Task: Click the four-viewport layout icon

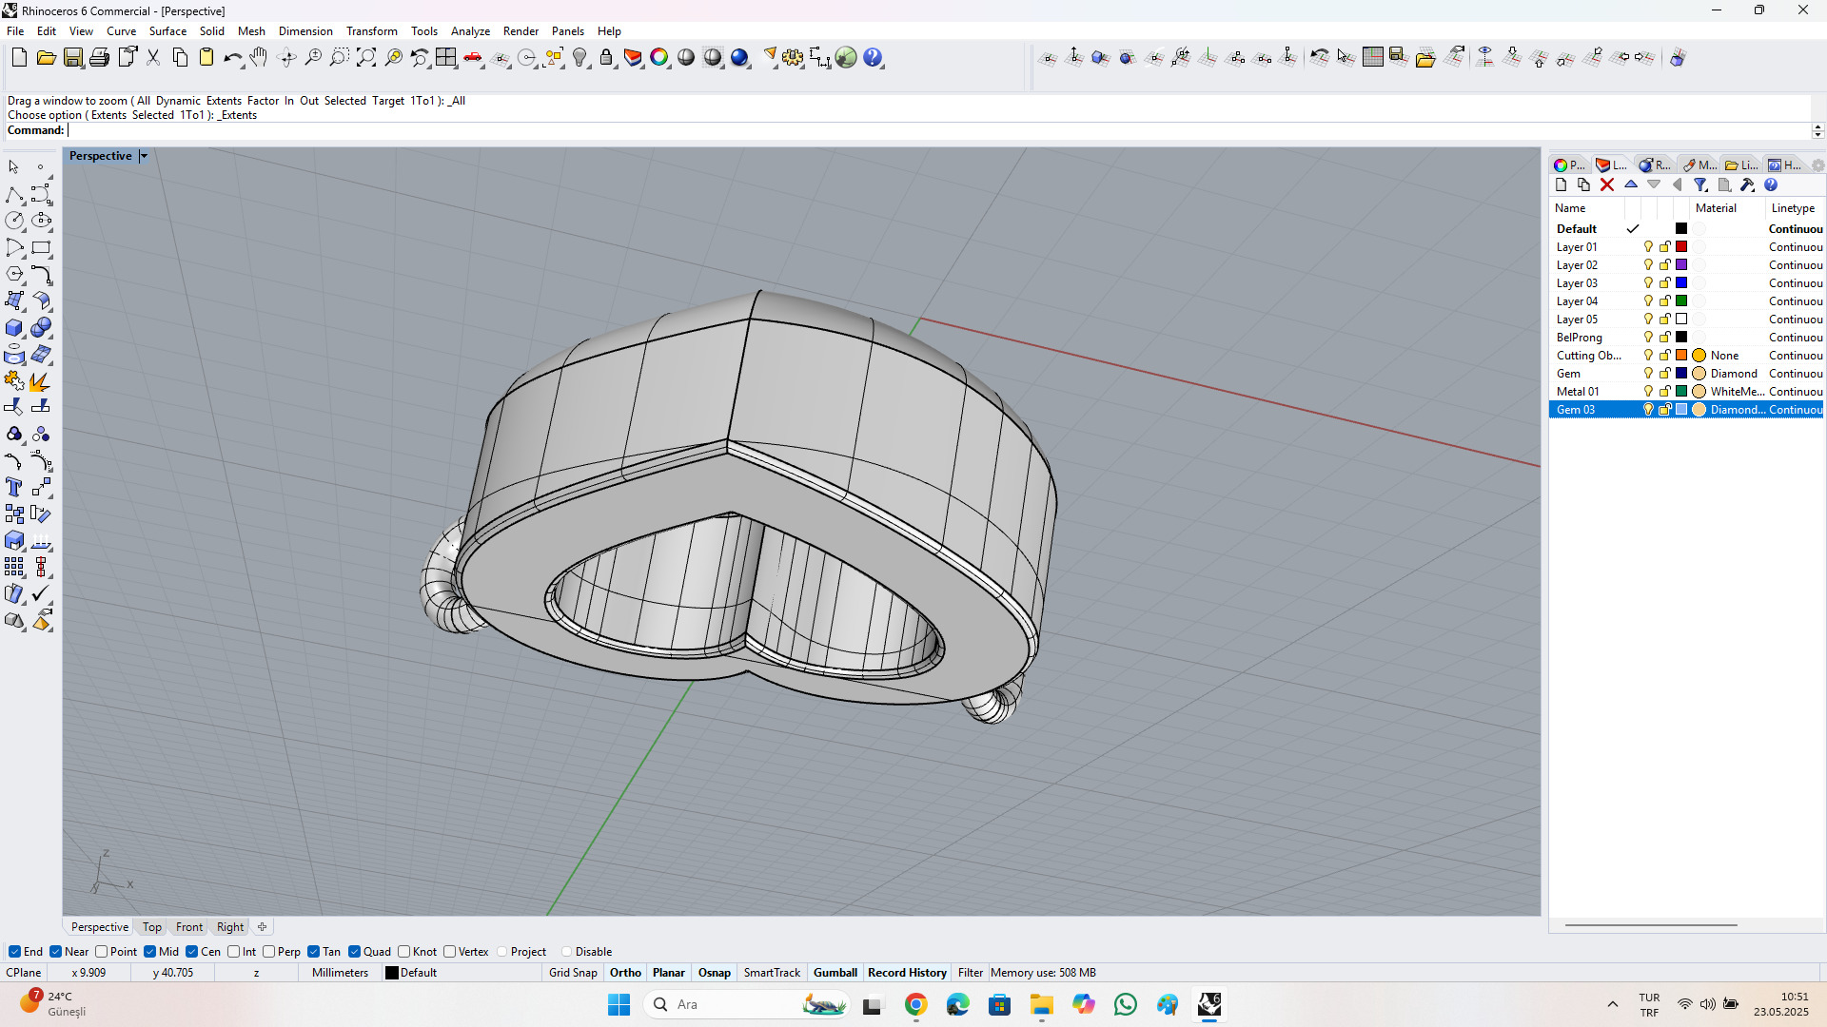Action: 446,58
